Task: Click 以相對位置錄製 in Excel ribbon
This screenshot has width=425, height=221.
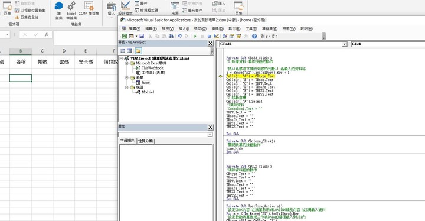Action: pyautogui.click(x=30, y=10)
